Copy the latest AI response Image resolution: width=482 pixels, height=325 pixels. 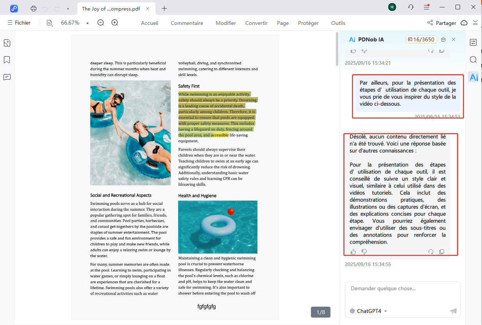click(x=442, y=252)
